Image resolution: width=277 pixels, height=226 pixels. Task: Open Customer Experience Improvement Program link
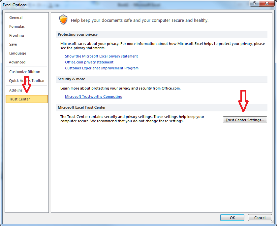point(102,68)
